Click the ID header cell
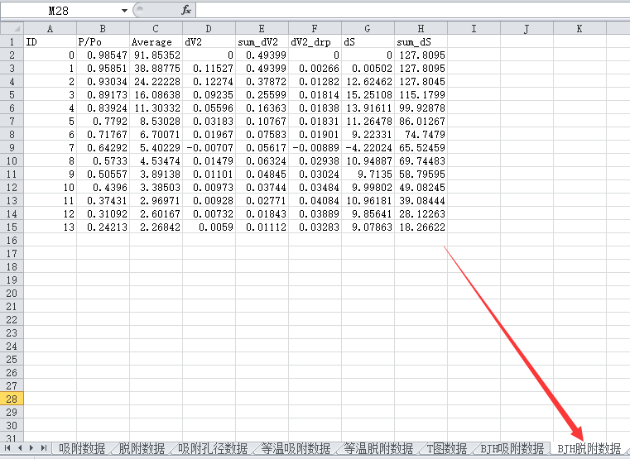This screenshot has height=459, width=630. pos(50,41)
